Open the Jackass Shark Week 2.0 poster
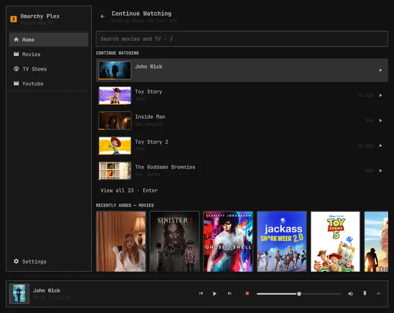 point(282,241)
